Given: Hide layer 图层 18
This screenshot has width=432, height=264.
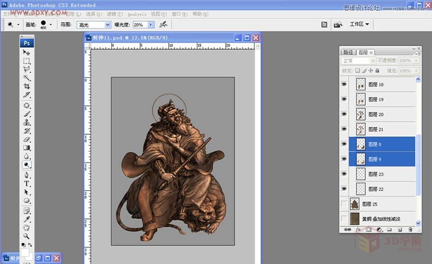Looking at the screenshot, I should pyautogui.click(x=344, y=84).
